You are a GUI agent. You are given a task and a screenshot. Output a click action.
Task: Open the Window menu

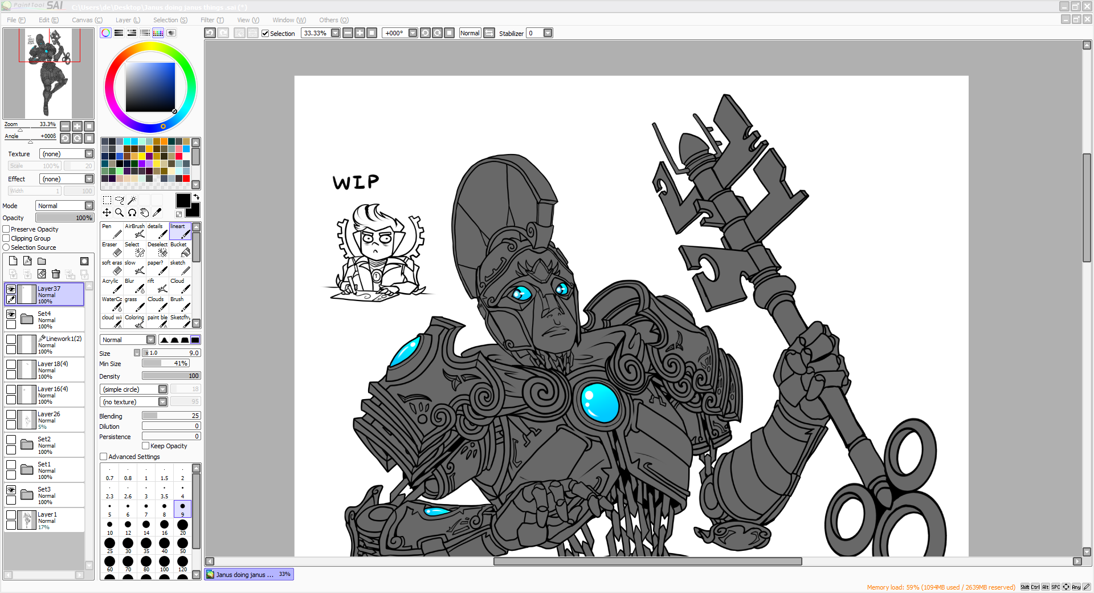(289, 20)
